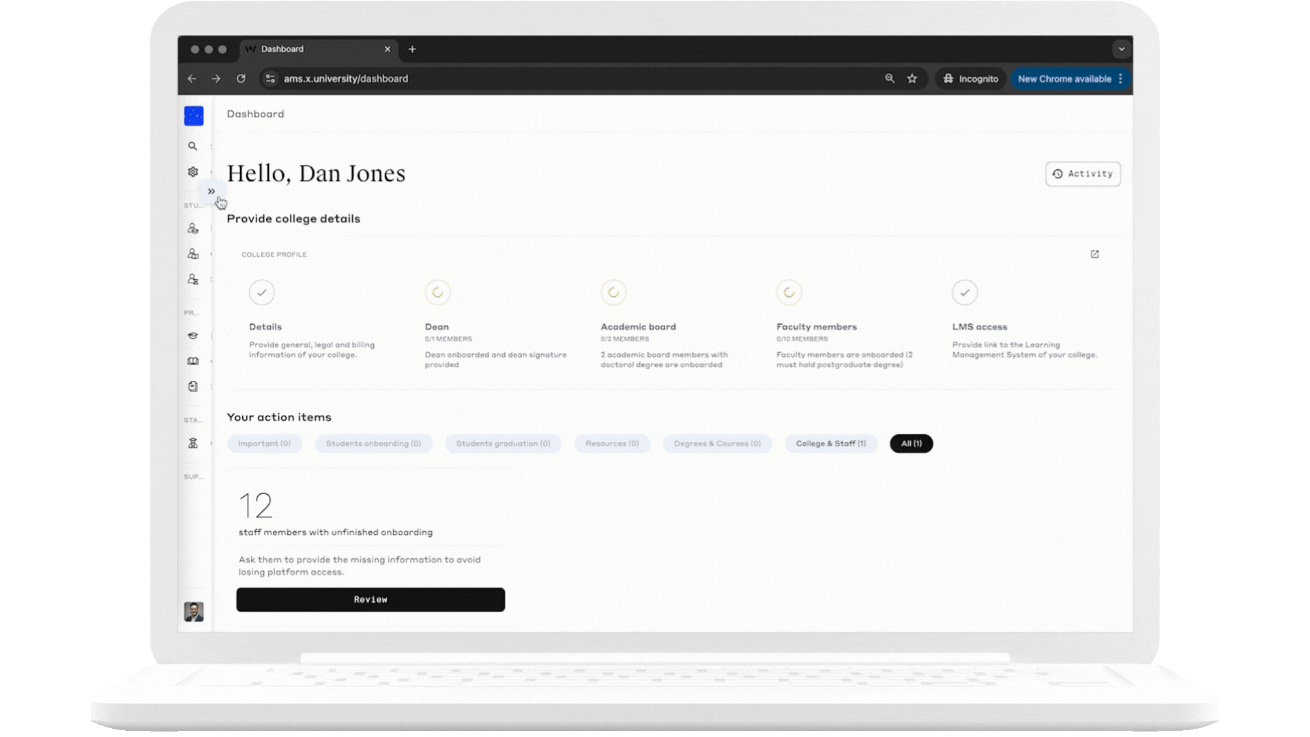Open the sidebar search icon
This screenshot has width=1310, height=737.
pyautogui.click(x=193, y=146)
